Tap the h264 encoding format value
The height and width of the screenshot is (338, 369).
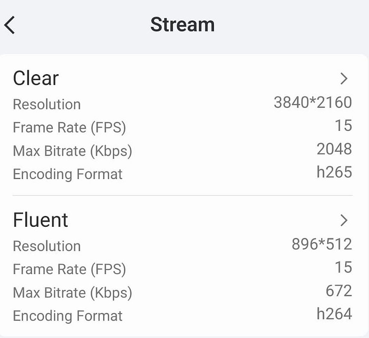point(334,314)
